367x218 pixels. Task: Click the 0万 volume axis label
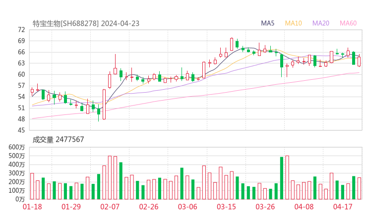click(20, 199)
